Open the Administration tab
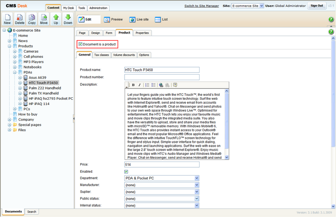336x217 pixels. pyautogui.click(x=98, y=8)
